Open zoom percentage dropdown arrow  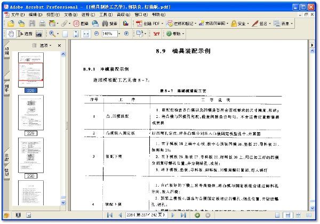click(x=119, y=34)
